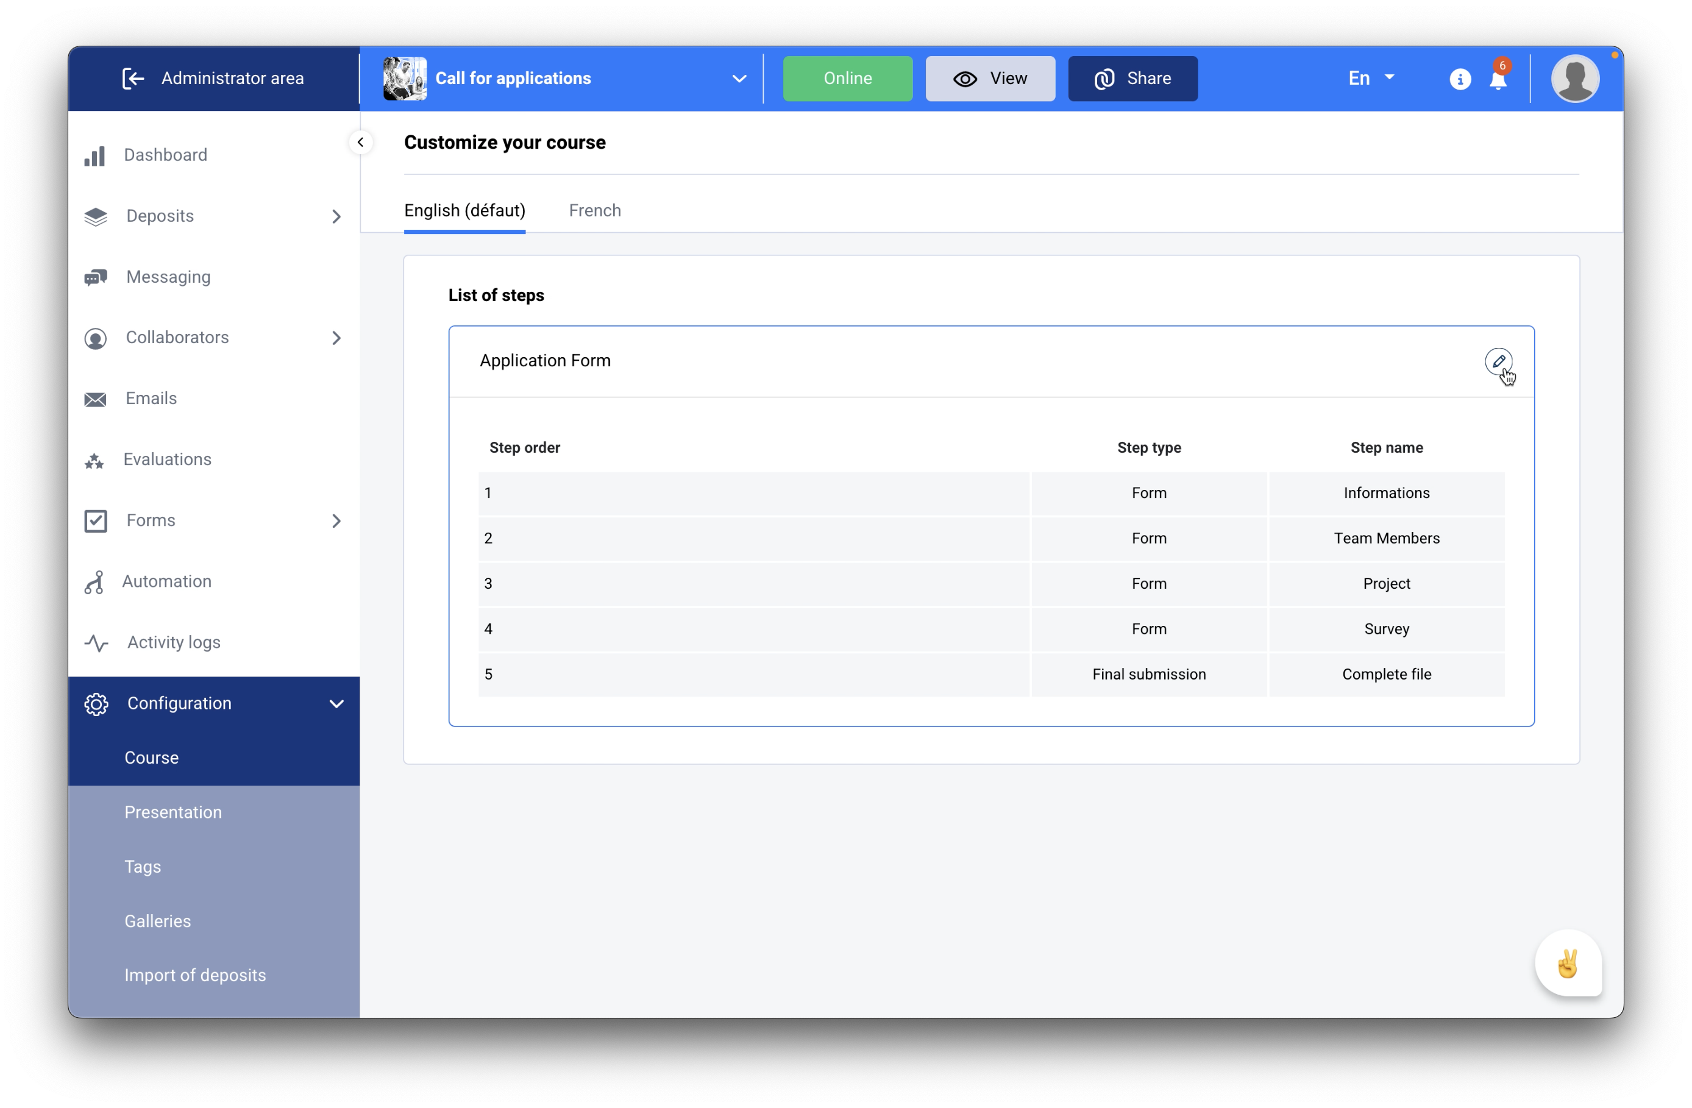Click the Form type cell in Survey row

coord(1148,630)
